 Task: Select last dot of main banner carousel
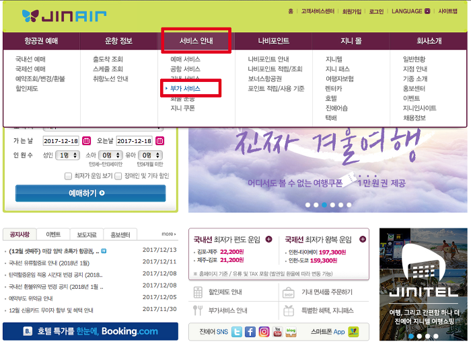tap(349, 205)
